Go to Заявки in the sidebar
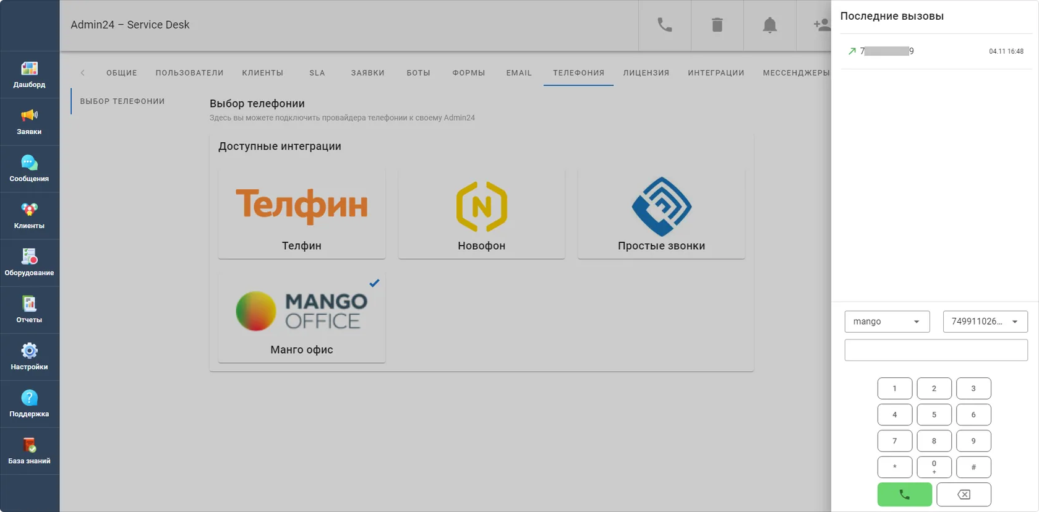This screenshot has width=1039, height=512. [x=29, y=122]
